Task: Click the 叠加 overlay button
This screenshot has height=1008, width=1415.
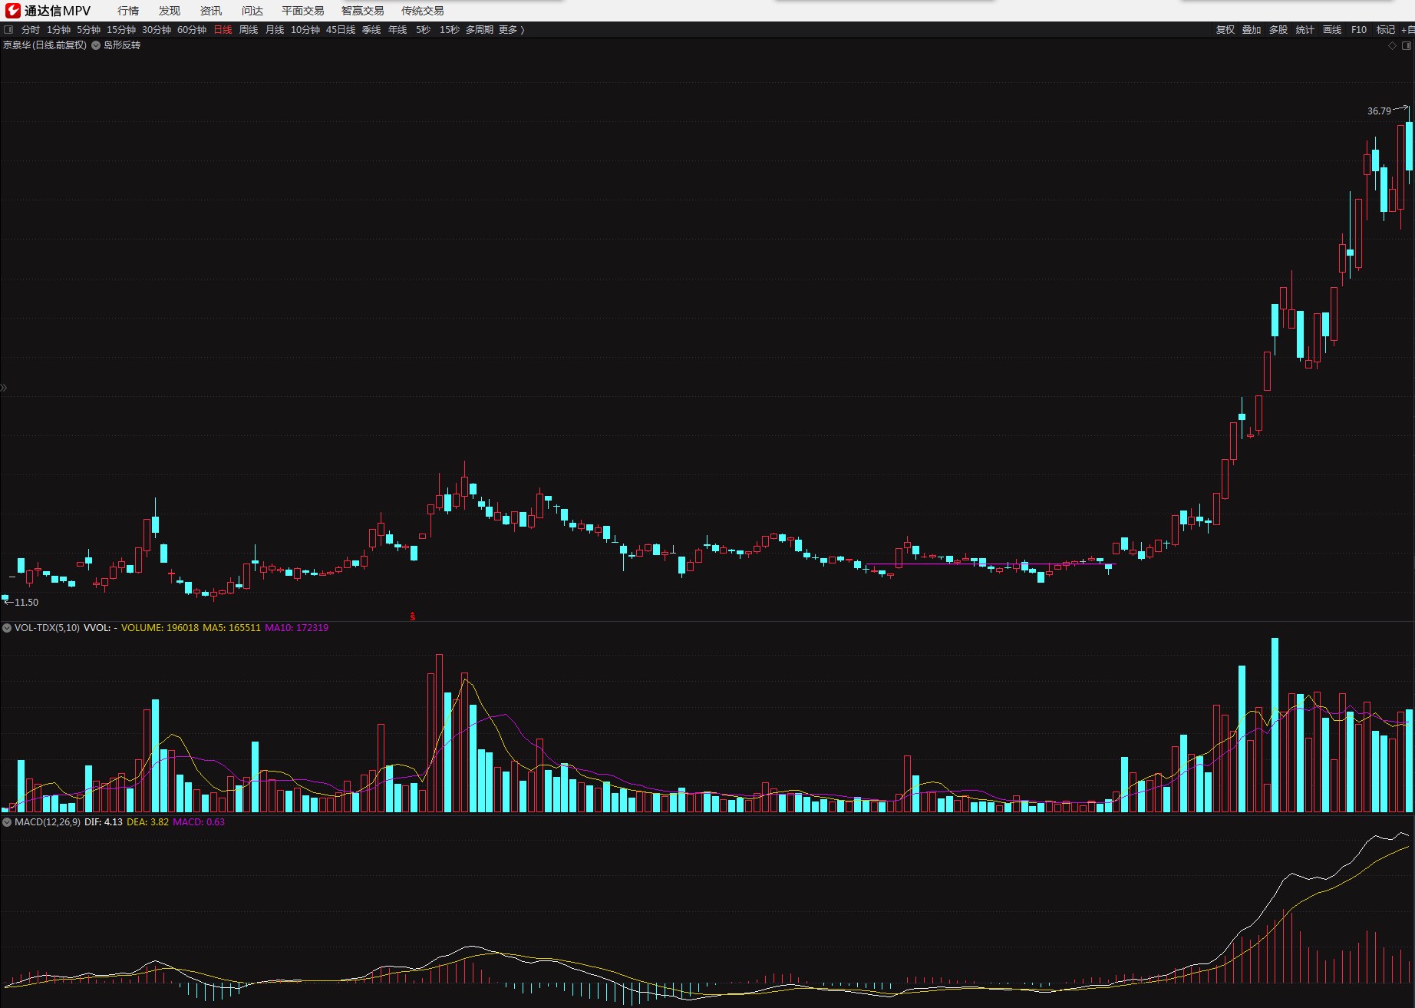Action: click(x=1252, y=30)
